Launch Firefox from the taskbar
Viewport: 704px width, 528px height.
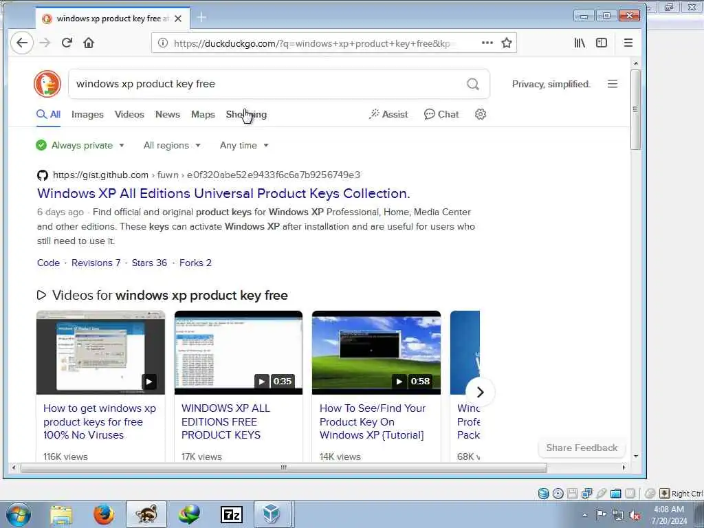[x=104, y=514]
